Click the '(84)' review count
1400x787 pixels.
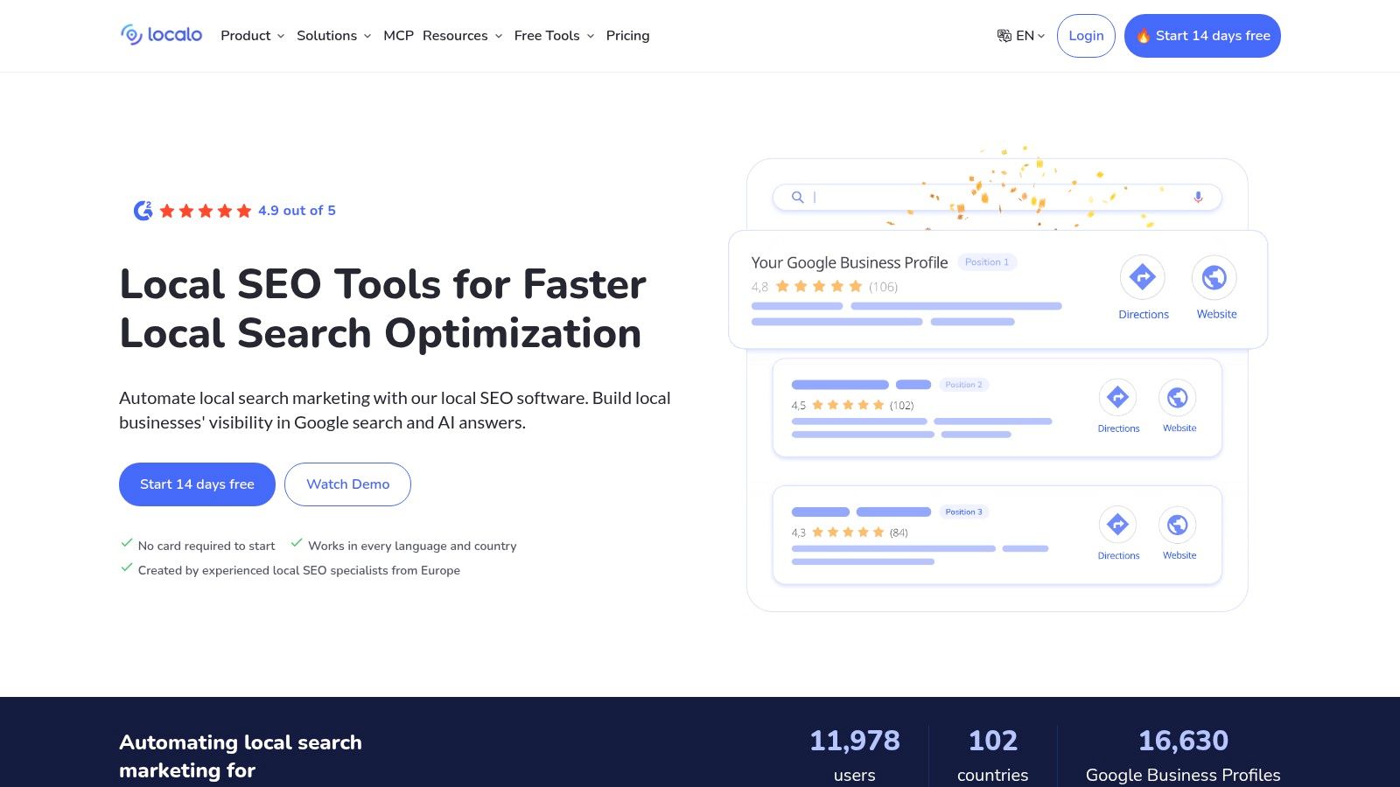pyautogui.click(x=899, y=533)
